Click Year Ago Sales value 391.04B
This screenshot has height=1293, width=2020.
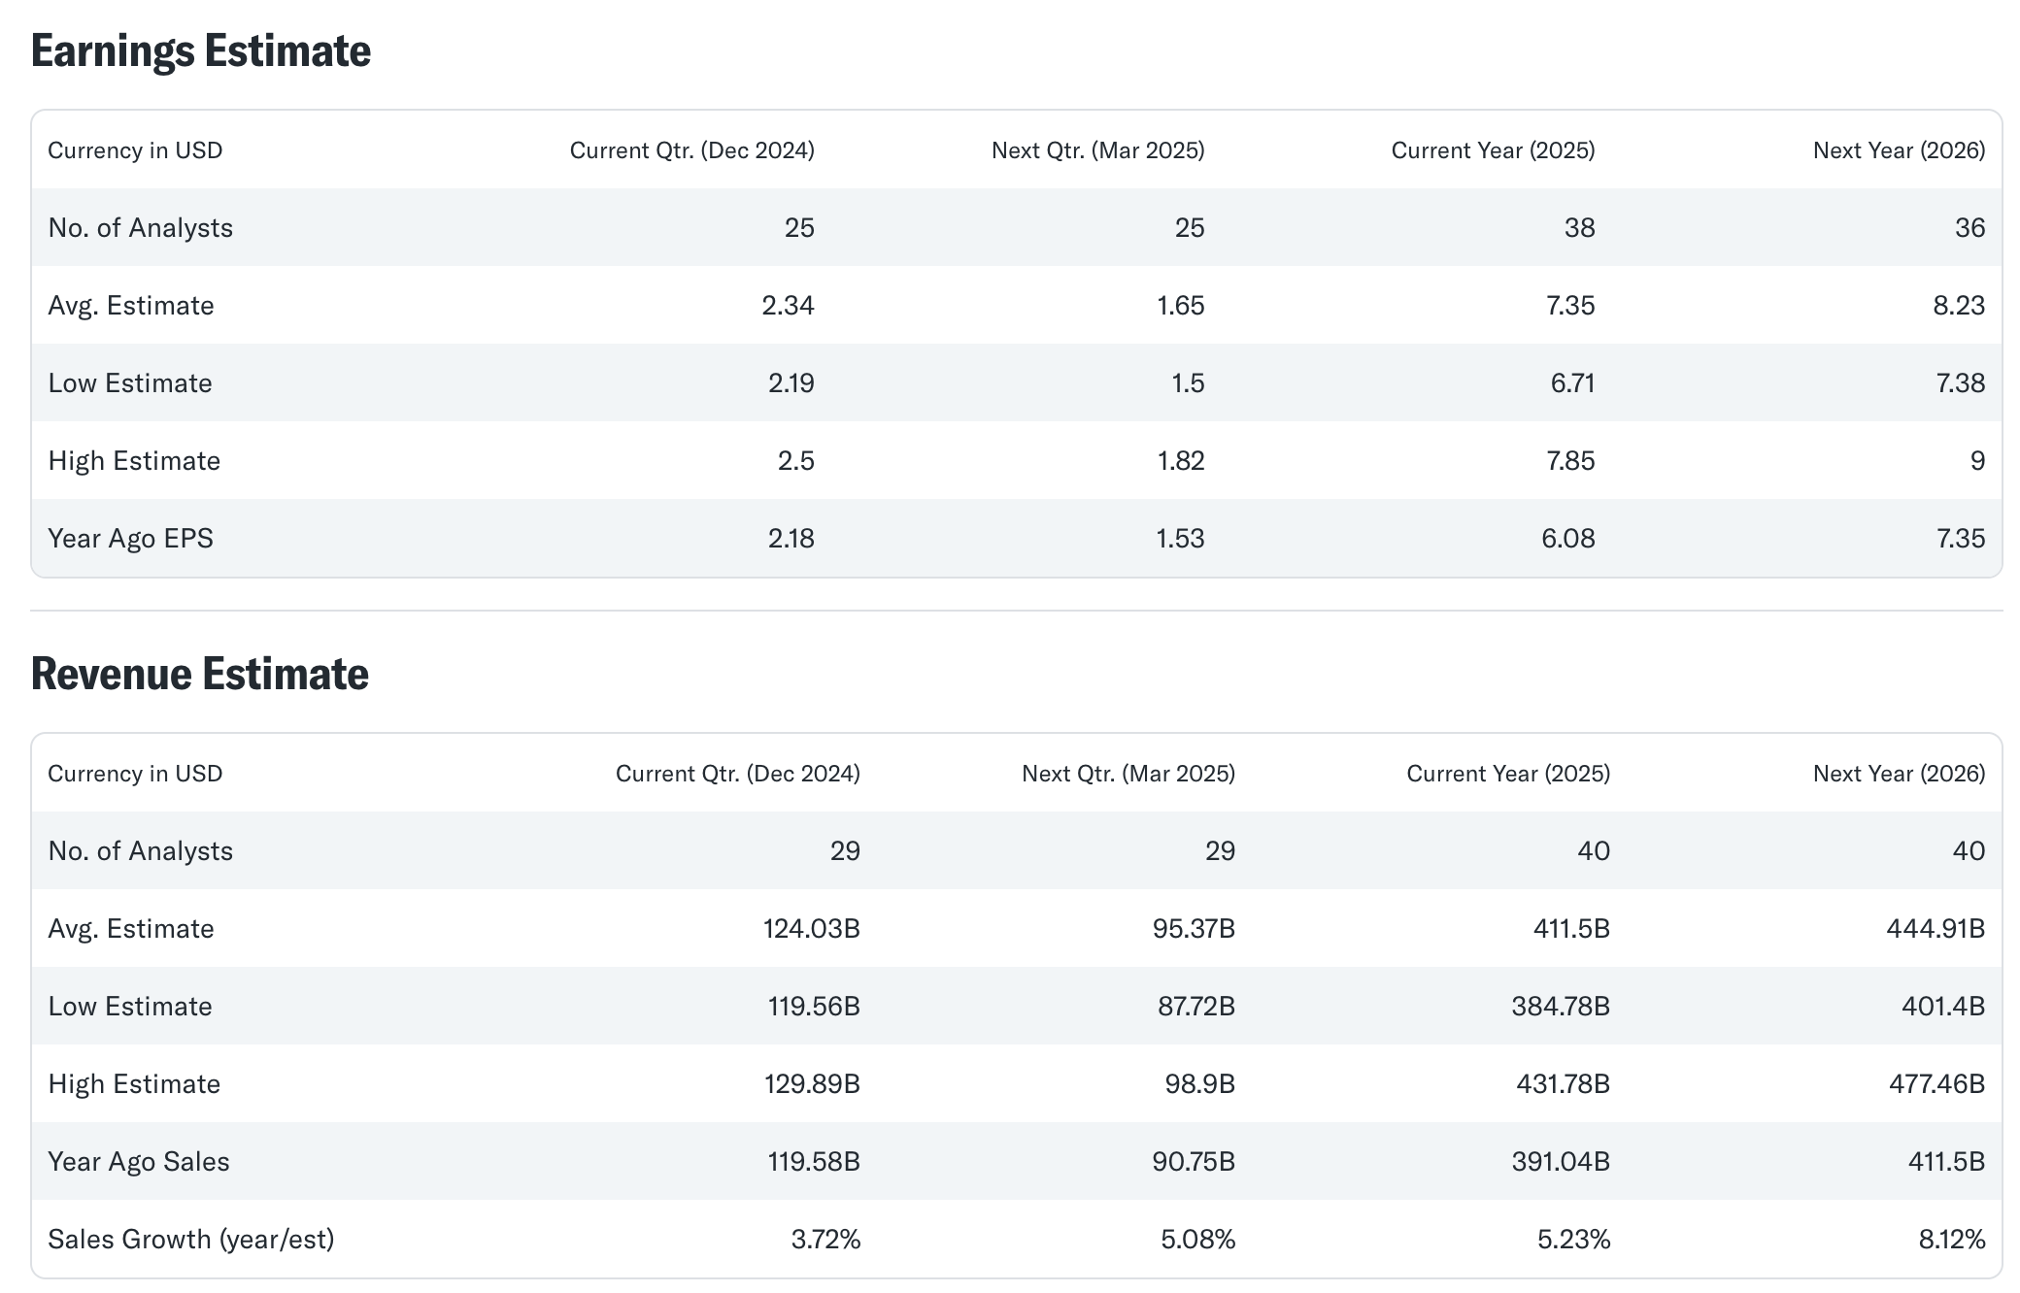1560,1162
